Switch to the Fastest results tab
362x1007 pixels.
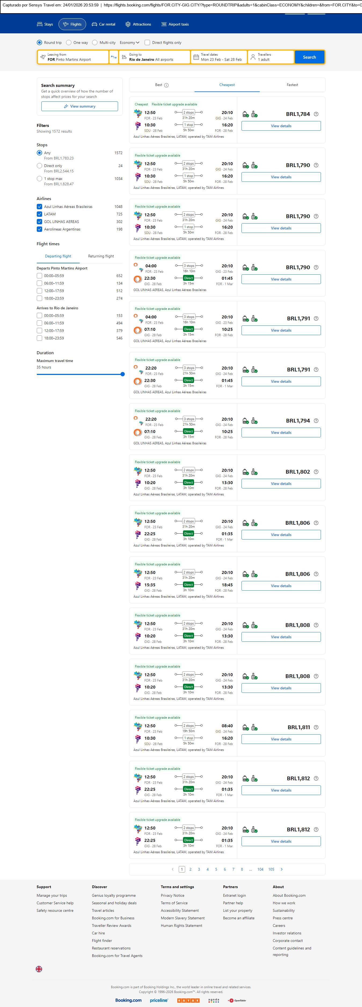292,85
